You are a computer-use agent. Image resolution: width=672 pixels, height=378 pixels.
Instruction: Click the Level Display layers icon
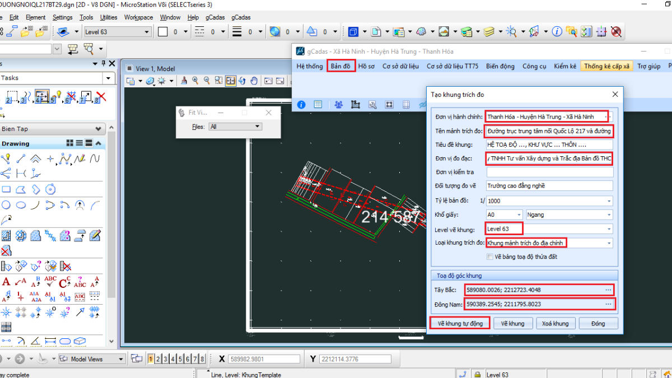pos(489,31)
